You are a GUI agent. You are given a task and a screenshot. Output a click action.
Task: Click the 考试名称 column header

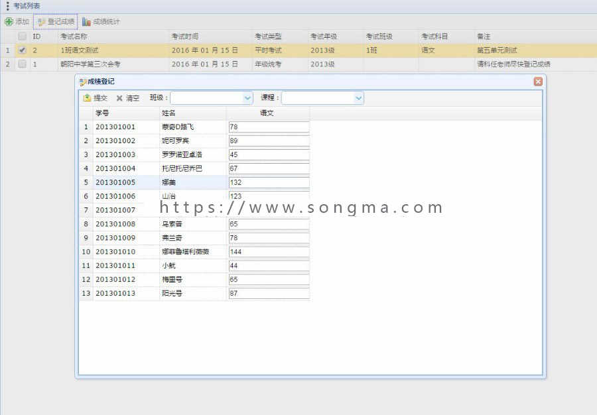[x=113, y=36]
